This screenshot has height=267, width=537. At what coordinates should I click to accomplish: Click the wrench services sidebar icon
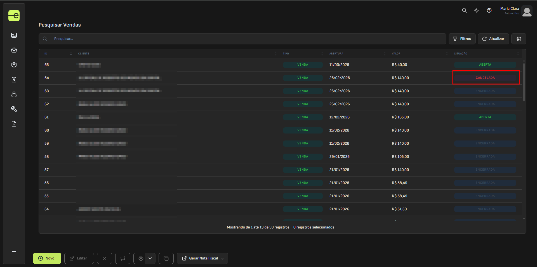tap(14, 109)
